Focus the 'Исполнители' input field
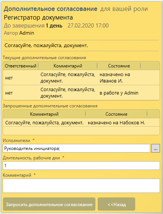 pyautogui.click(x=76, y=148)
